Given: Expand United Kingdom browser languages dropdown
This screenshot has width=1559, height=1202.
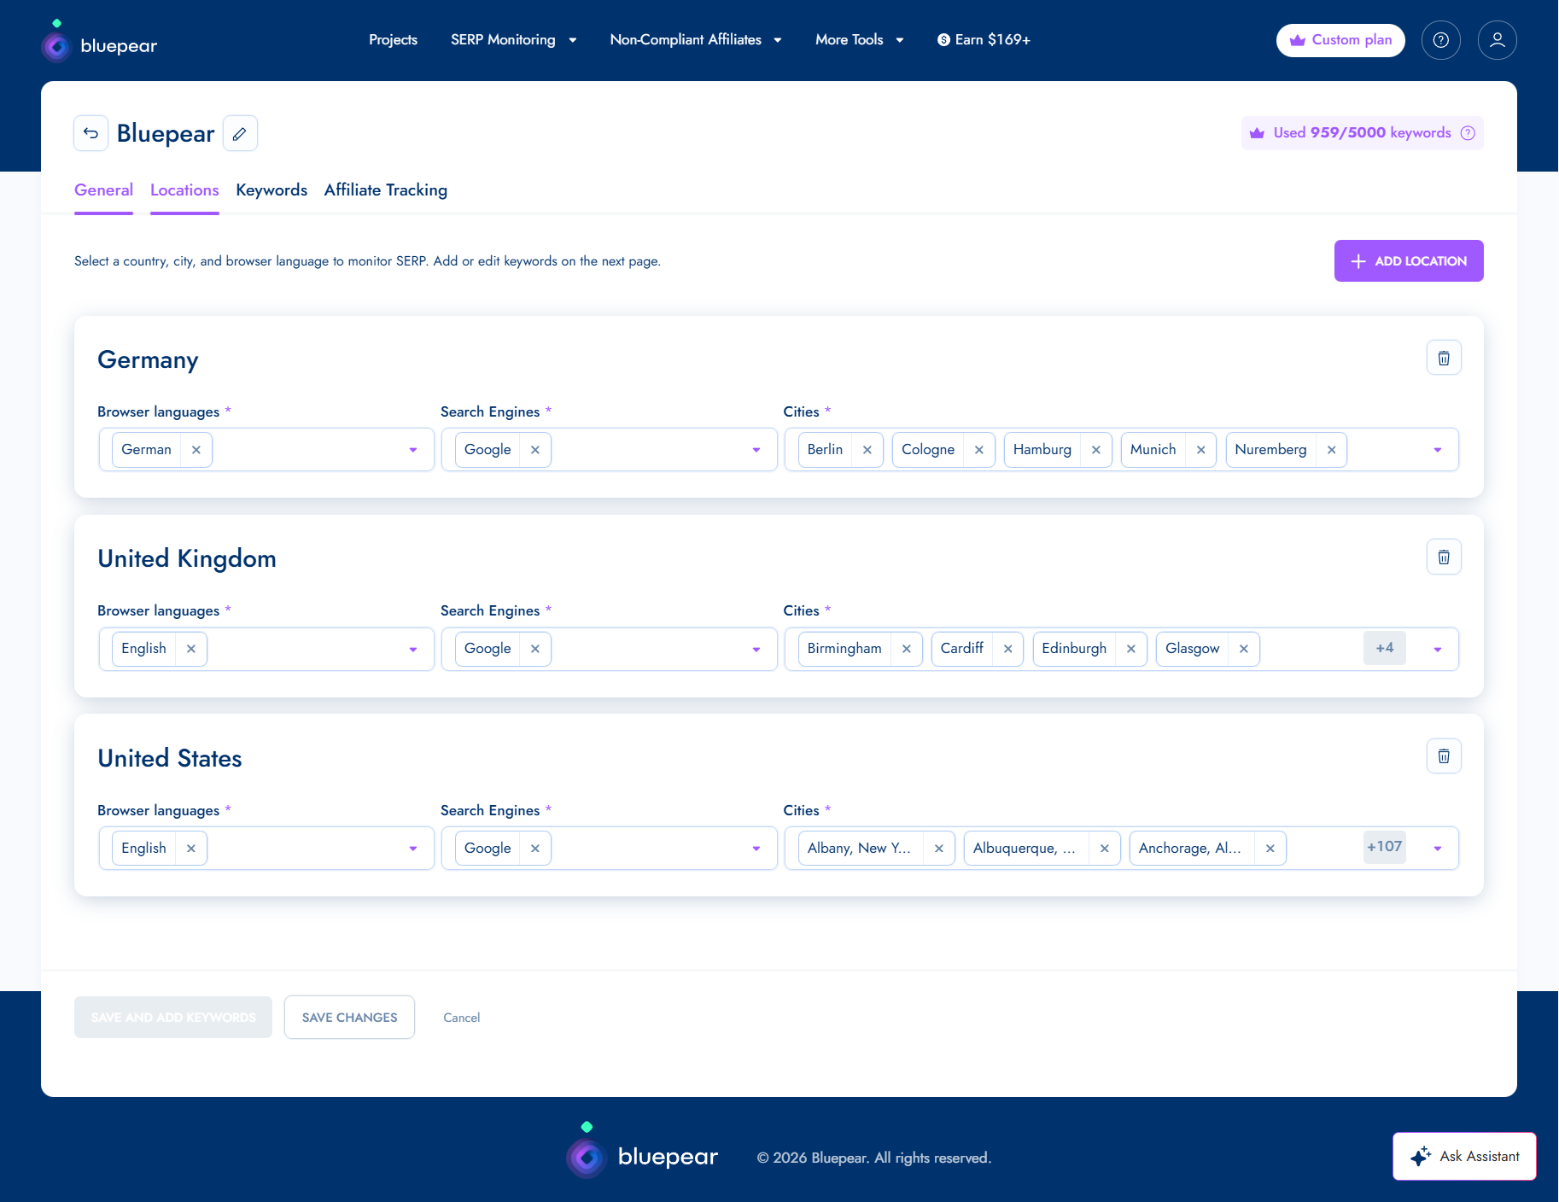Looking at the screenshot, I should [x=413, y=650].
